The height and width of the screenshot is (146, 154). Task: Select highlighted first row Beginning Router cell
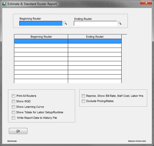(x=41, y=41)
